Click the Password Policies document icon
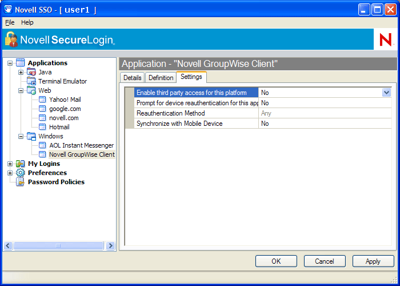 pos(20,182)
